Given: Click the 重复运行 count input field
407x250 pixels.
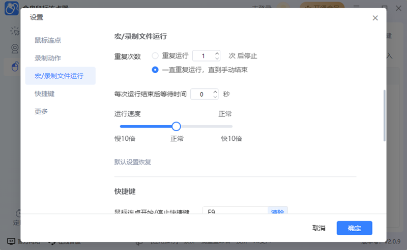Looking at the screenshot, I should [x=203, y=56].
